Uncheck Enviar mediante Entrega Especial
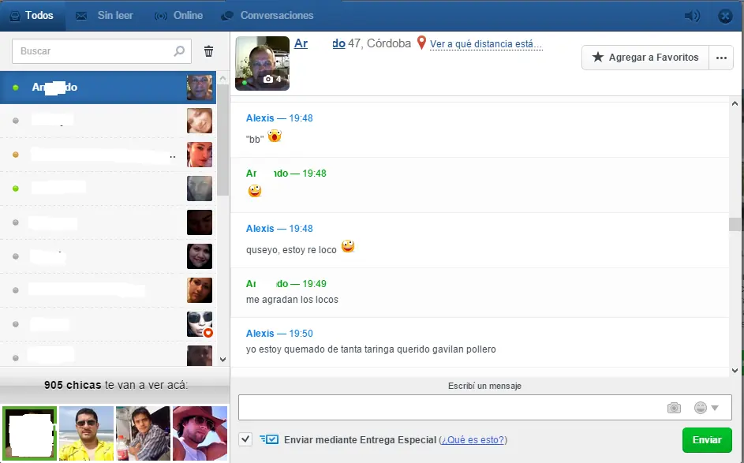This screenshot has width=744, height=463. pyautogui.click(x=246, y=439)
